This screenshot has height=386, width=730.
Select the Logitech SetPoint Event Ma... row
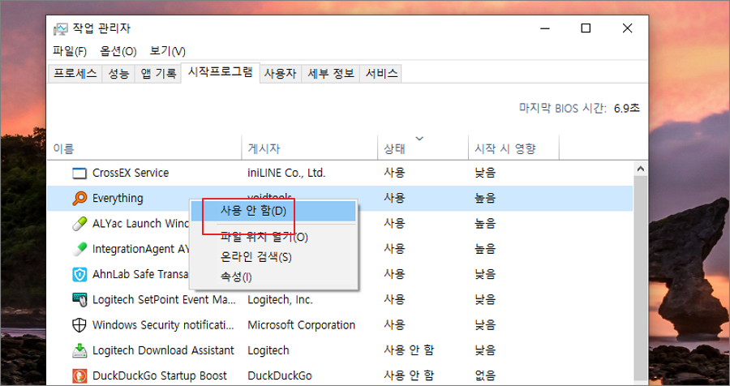pos(340,299)
